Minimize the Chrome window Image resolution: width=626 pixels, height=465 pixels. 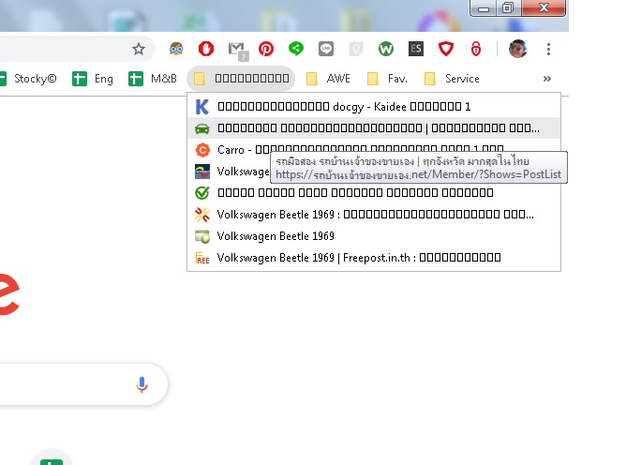[484, 8]
